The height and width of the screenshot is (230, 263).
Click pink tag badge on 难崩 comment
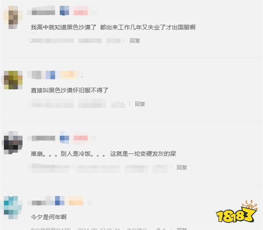(81, 138)
